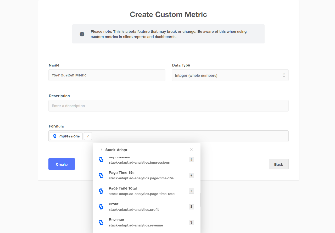This screenshot has height=233, width=335.
Task: Select the division operator chip
Action: coord(88,136)
